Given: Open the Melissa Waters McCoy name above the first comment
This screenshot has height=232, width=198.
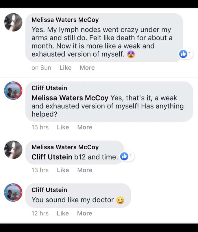Looking at the screenshot, I should pyautogui.click(x=65, y=20).
